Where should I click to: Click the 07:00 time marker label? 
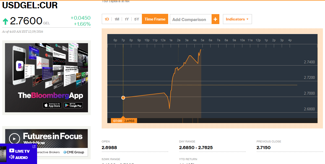[x=118, y=121]
